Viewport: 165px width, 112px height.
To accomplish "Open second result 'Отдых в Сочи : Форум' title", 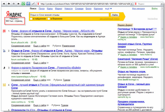I will [57, 51].
